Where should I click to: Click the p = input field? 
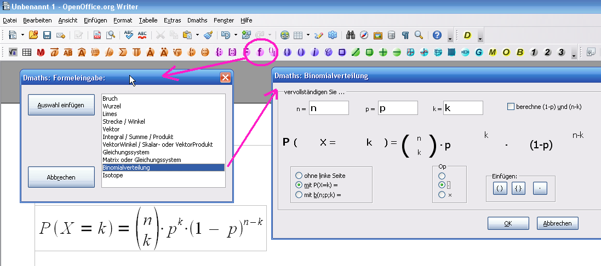(398, 108)
